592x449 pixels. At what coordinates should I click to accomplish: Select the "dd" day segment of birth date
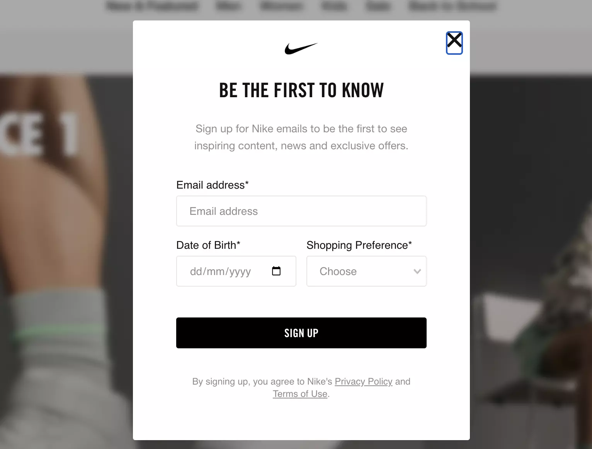pyautogui.click(x=196, y=272)
